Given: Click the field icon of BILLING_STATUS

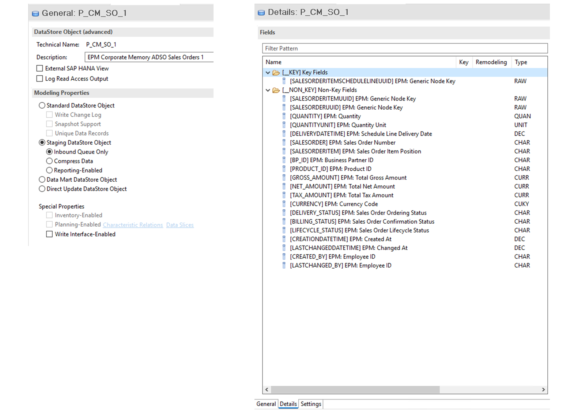Looking at the screenshot, I should coord(284,221).
